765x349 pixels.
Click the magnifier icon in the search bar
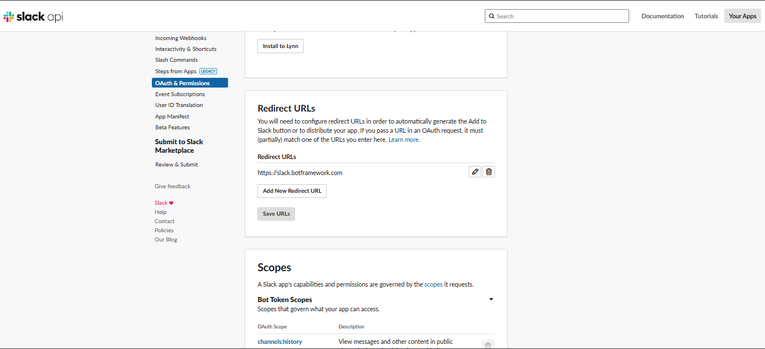click(x=492, y=16)
